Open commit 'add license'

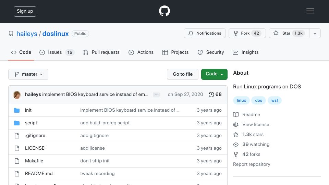(92, 148)
